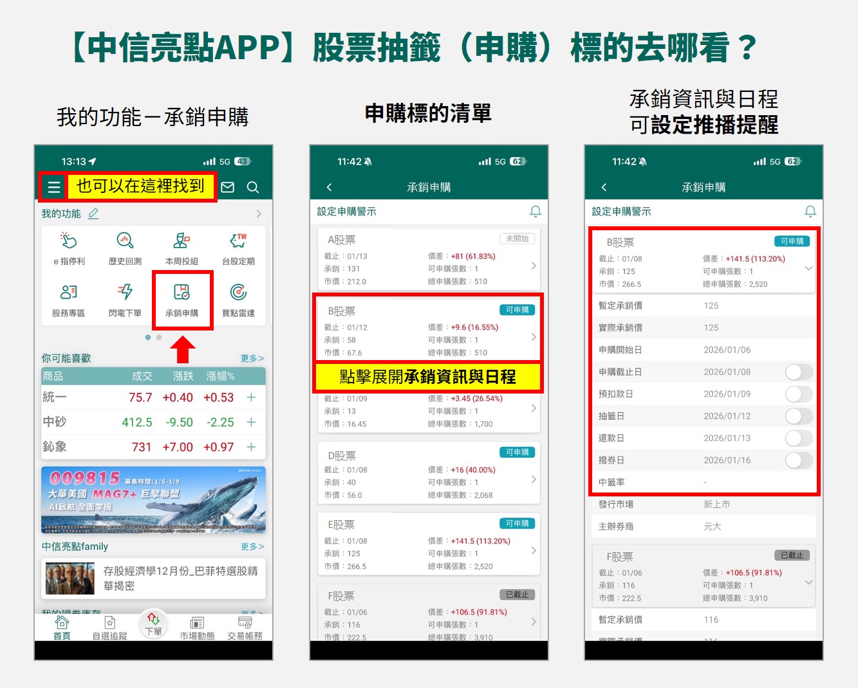Switch to the 市場動態 bottom tab
The width and height of the screenshot is (858, 688).
[197, 628]
